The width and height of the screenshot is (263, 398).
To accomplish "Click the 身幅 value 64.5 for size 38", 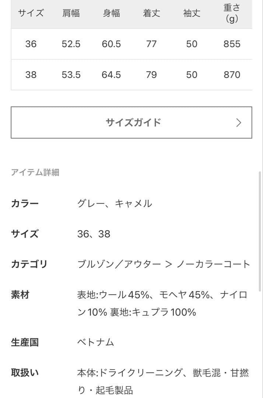I will tap(111, 75).
